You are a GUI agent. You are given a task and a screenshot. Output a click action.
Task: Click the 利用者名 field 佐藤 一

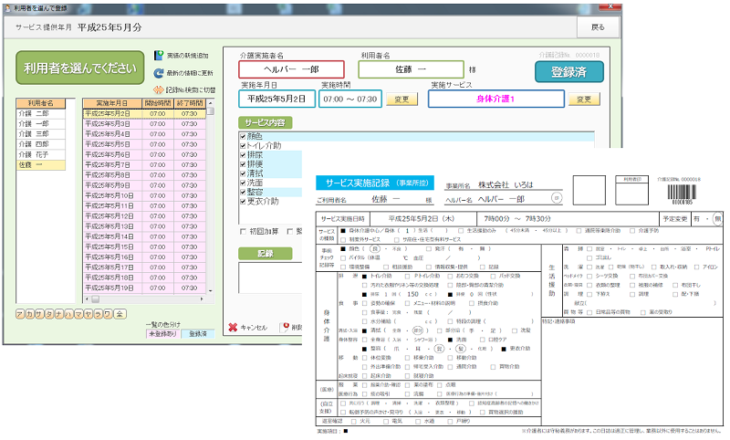pyautogui.click(x=411, y=69)
